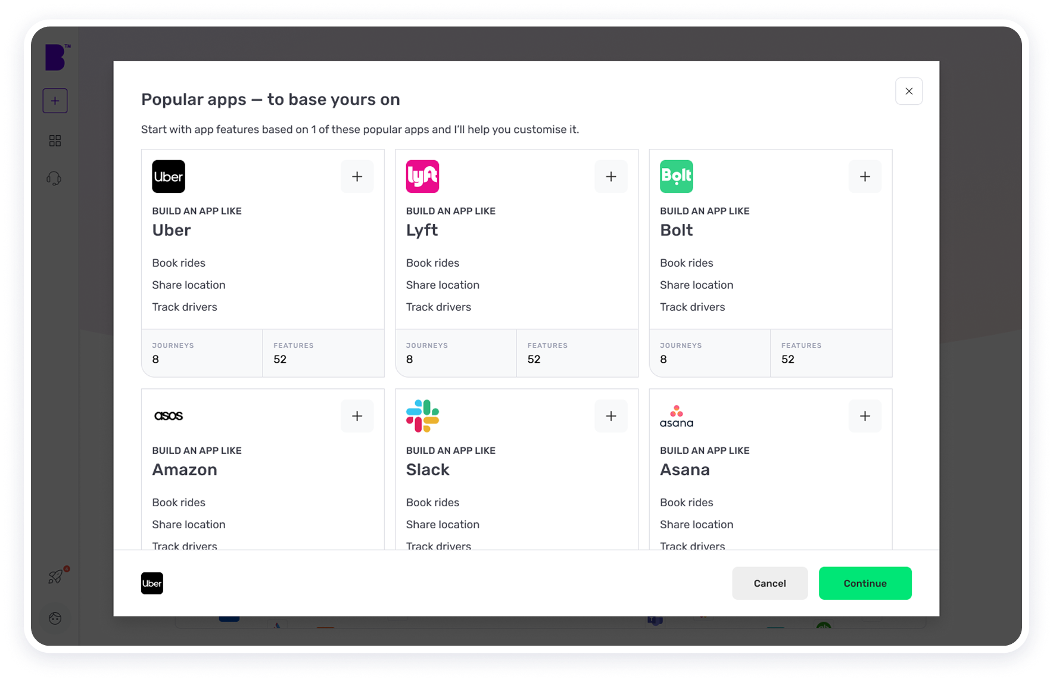Click Features 52 on the Uber card

click(x=323, y=353)
